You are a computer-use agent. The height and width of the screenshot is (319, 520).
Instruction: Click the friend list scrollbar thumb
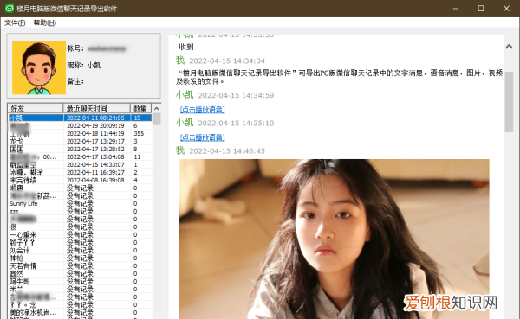tap(157, 119)
